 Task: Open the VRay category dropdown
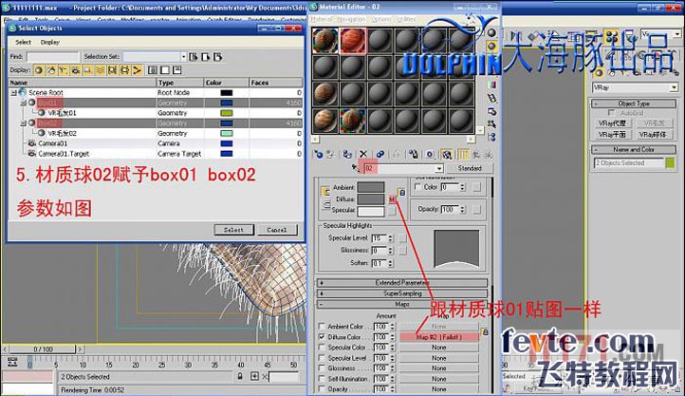(x=634, y=87)
